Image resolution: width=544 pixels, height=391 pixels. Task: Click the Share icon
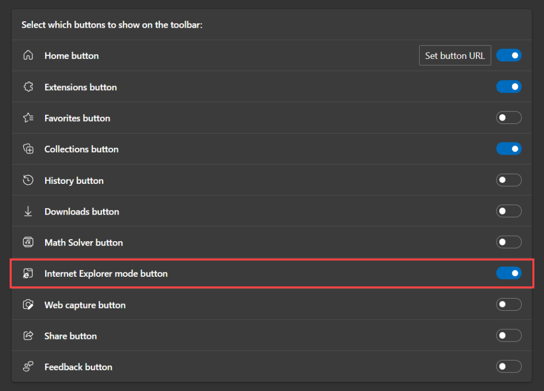tap(28, 336)
